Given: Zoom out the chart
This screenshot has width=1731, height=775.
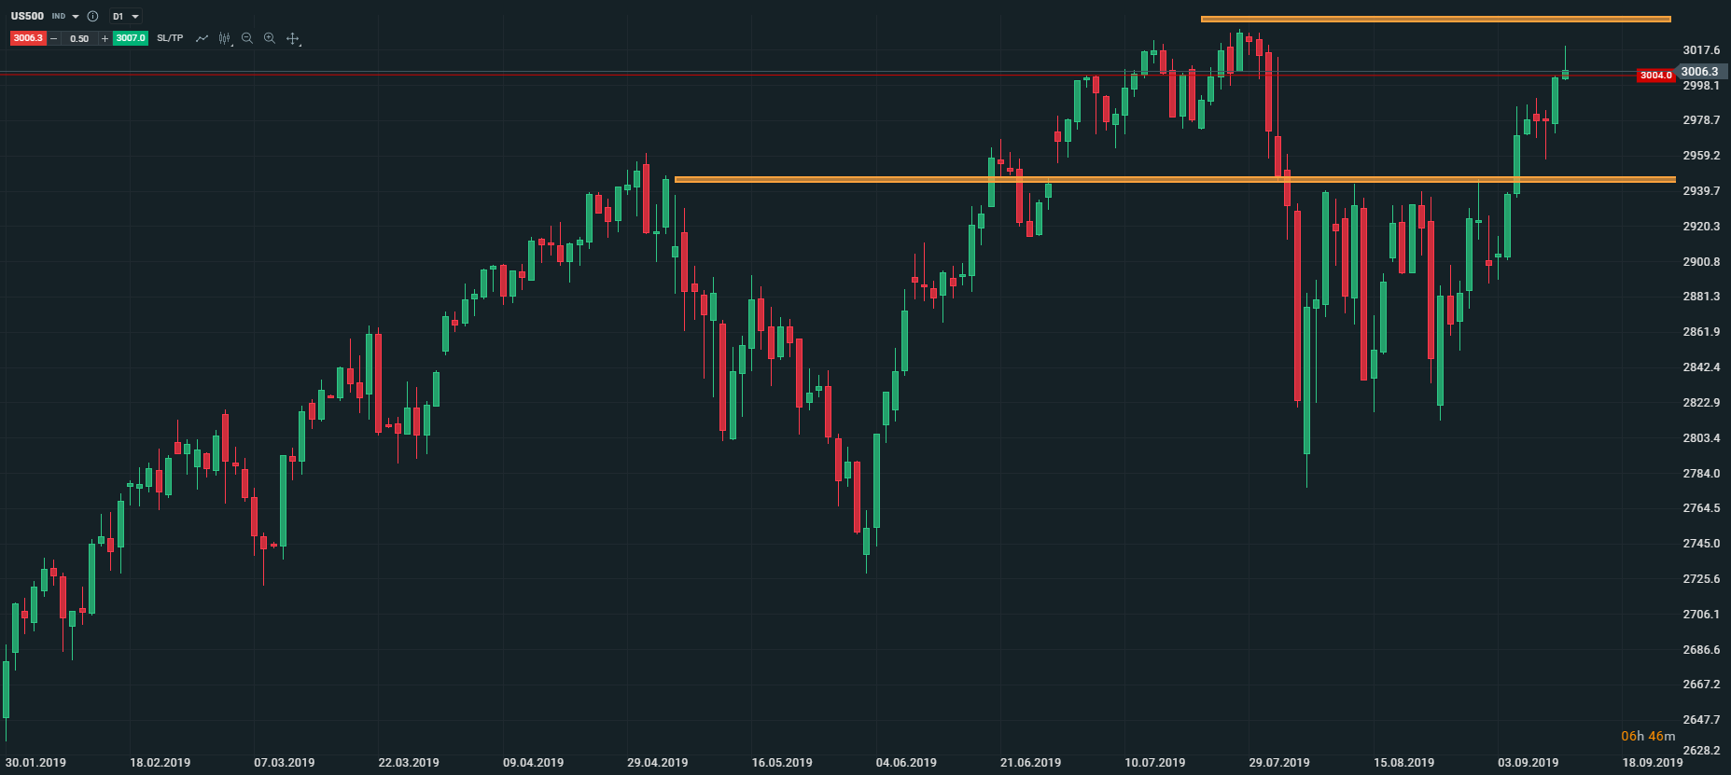Looking at the screenshot, I should coord(247,38).
